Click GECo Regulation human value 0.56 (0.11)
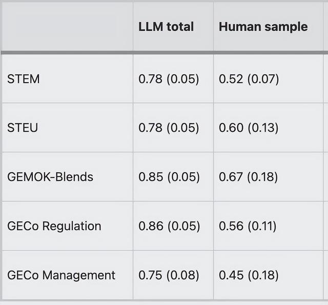328x305 pixels. 249,226
